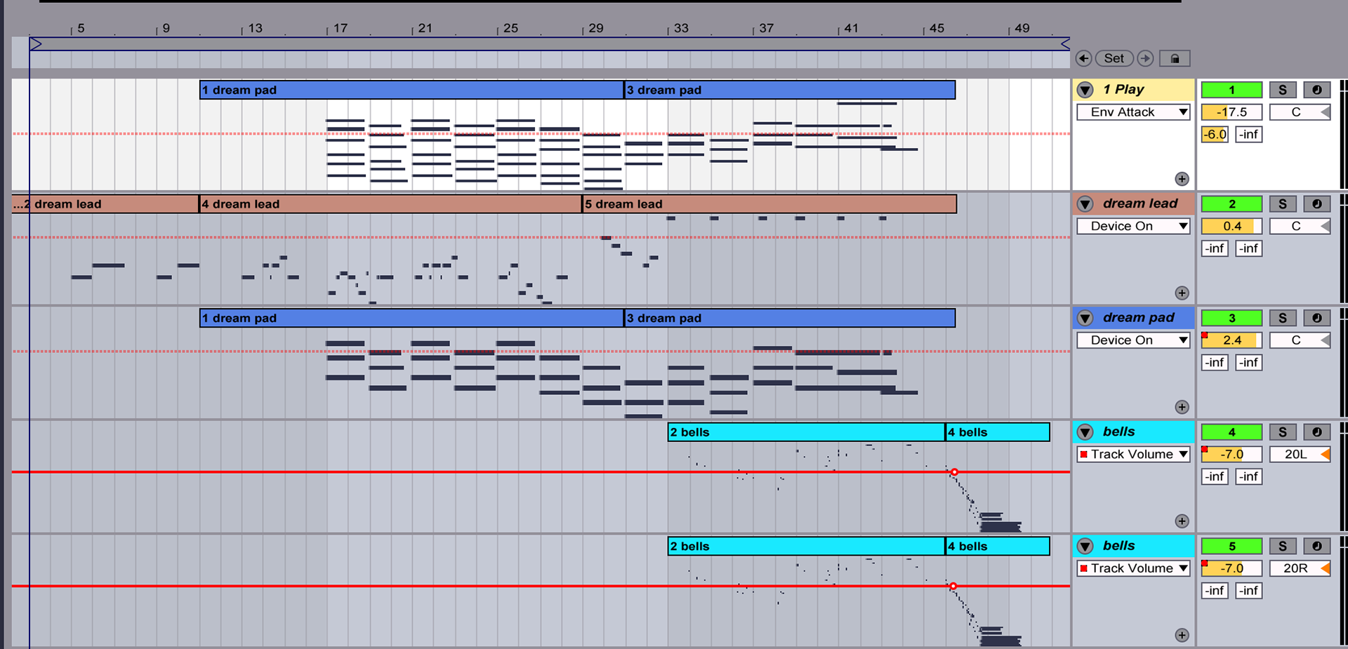Viewport: 1348px width, 649px height.
Task: Toggle track activator 1 for Play track
Action: [x=1231, y=90]
